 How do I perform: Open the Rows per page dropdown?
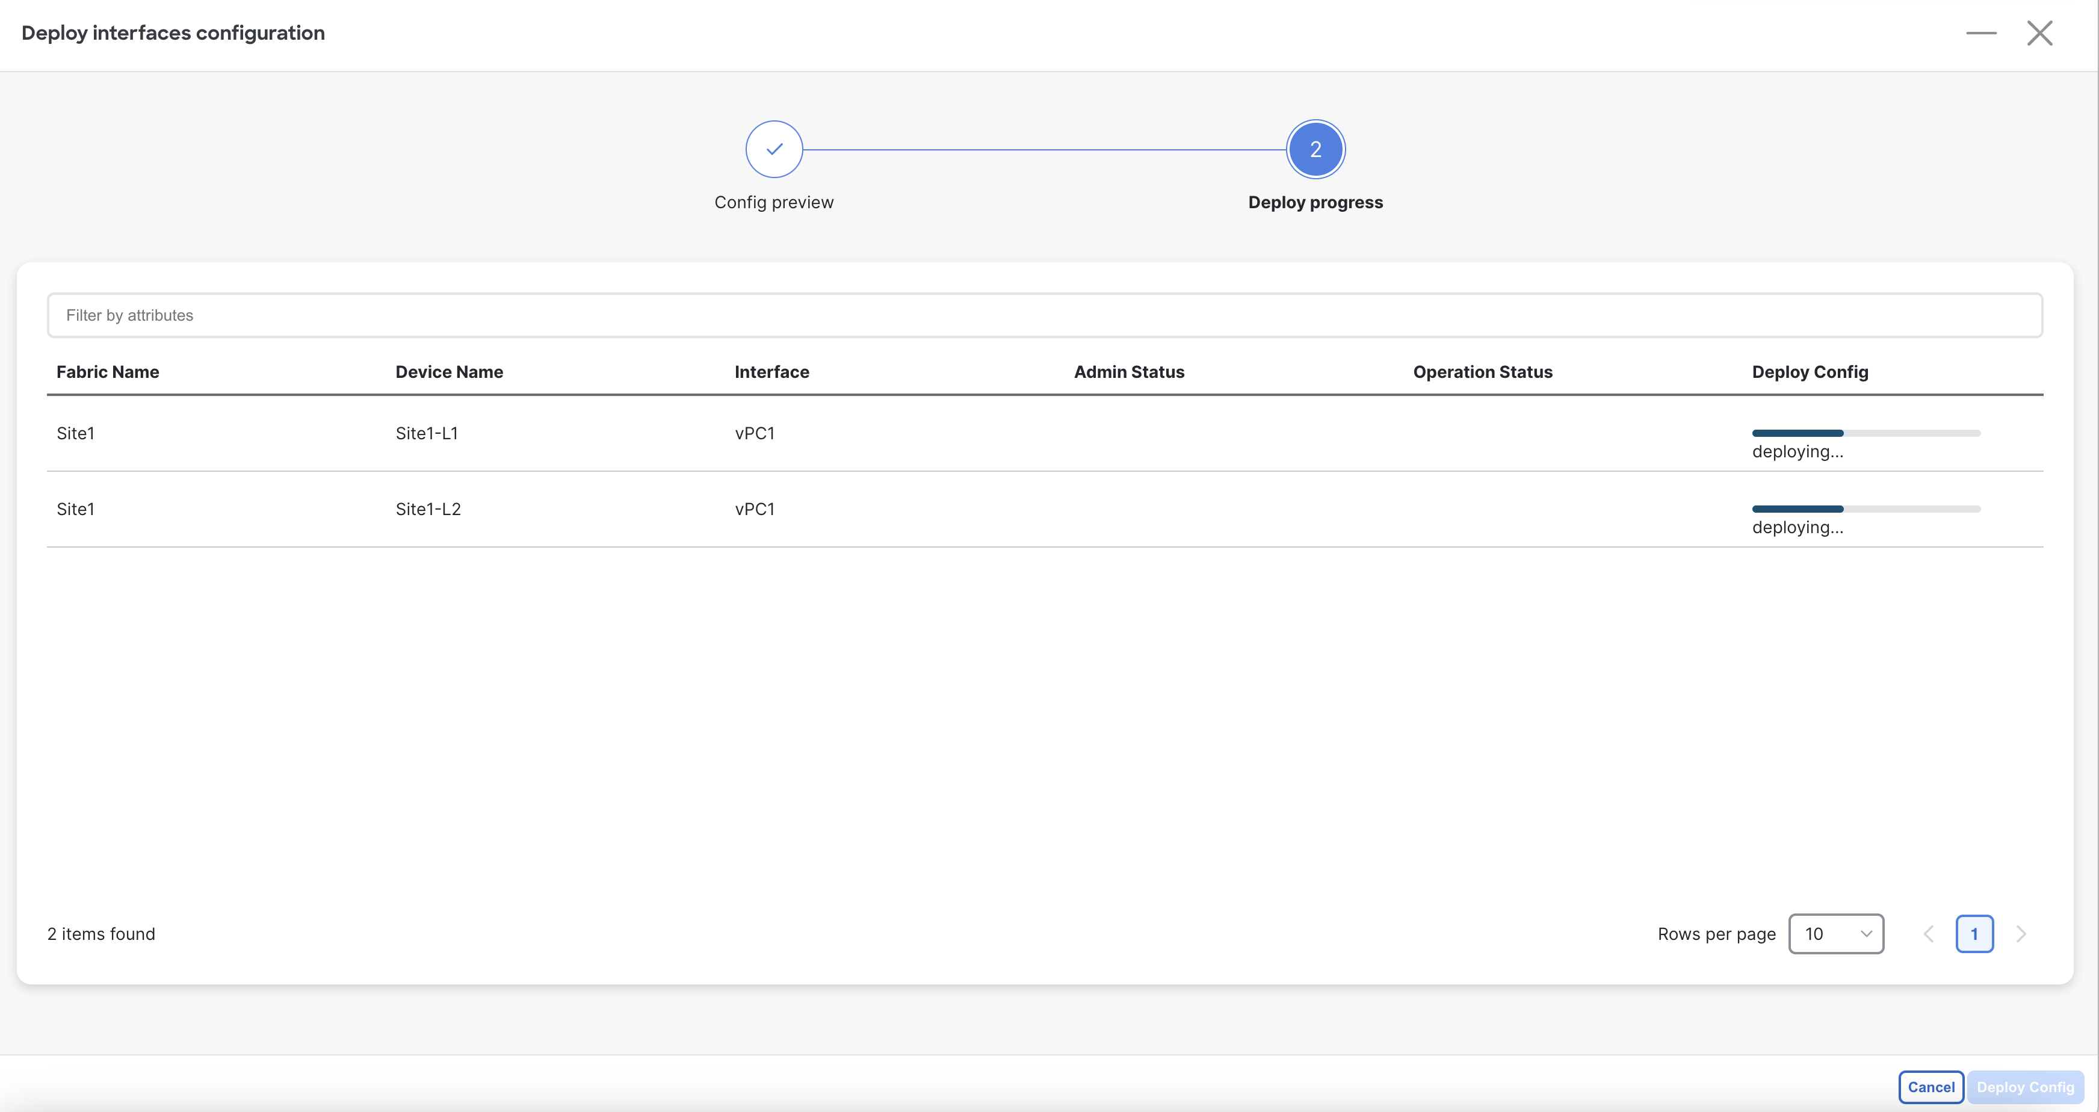[x=1836, y=934]
